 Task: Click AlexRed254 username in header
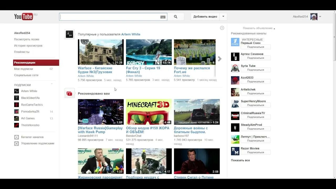300,17
